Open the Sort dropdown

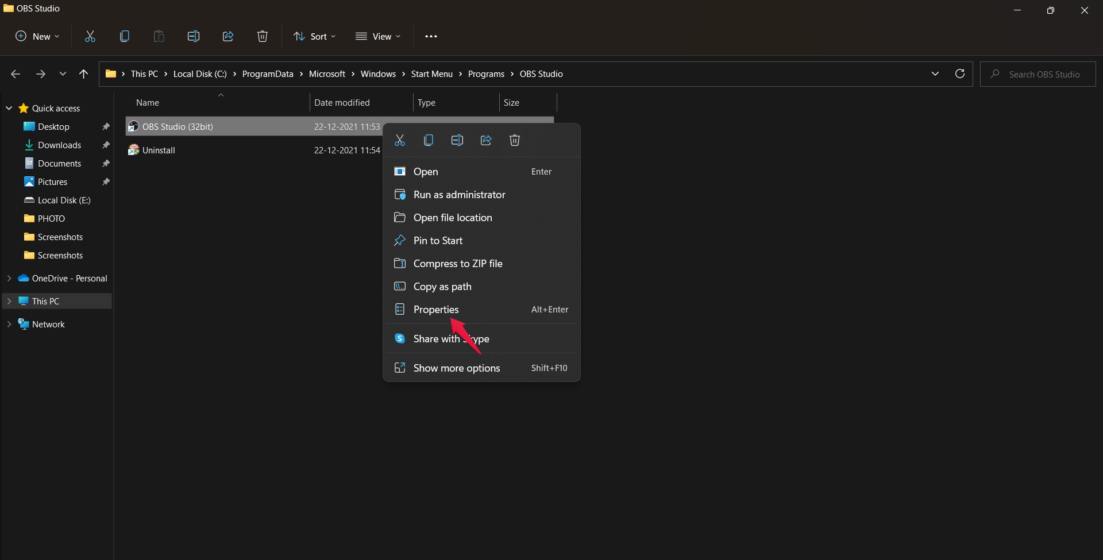click(314, 36)
